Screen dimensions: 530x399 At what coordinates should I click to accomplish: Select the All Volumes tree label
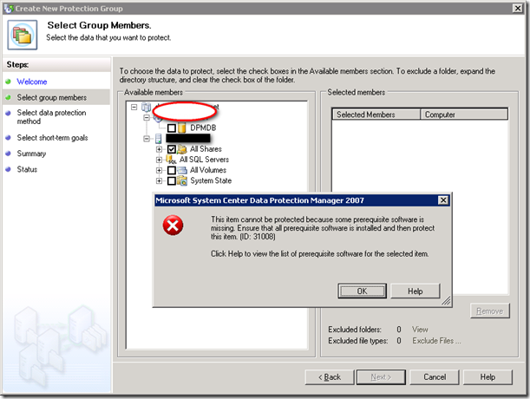[x=208, y=170]
